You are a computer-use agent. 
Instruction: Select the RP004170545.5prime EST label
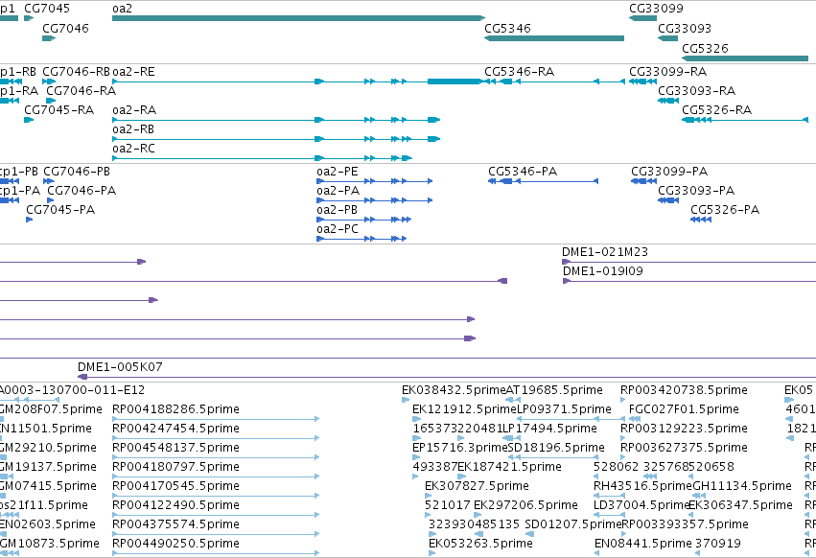[175, 486]
